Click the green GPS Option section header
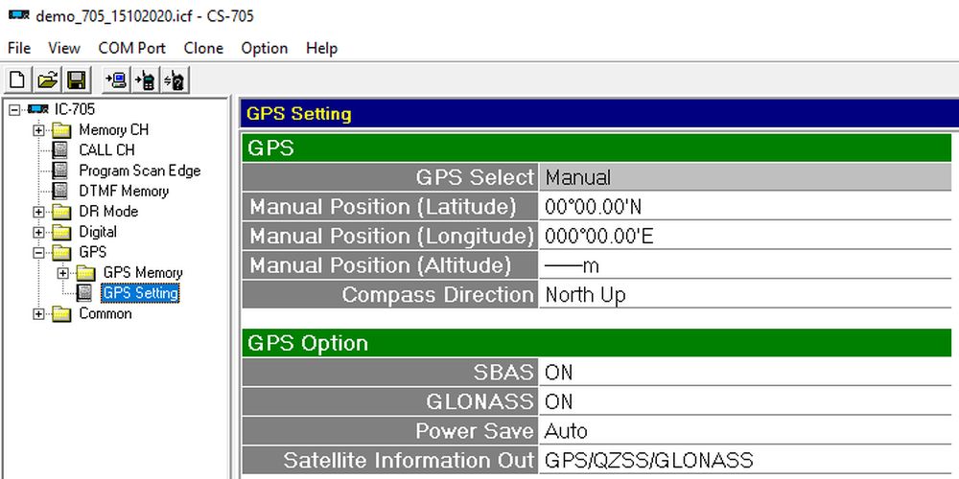This screenshot has width=959, height=479. (596, 343)
